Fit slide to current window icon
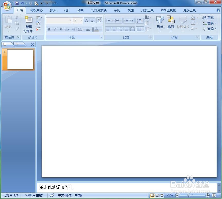 [x=214, y=195]
